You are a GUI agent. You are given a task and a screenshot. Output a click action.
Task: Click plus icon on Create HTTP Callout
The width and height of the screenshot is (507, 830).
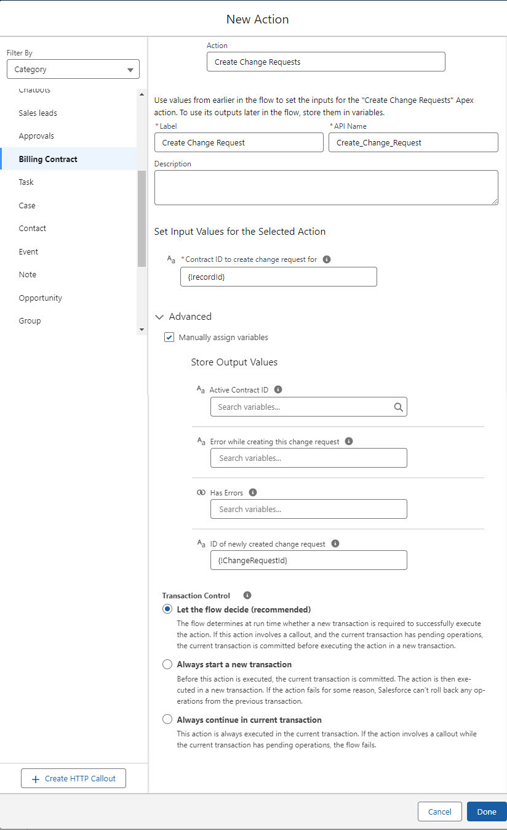point(35,779)
